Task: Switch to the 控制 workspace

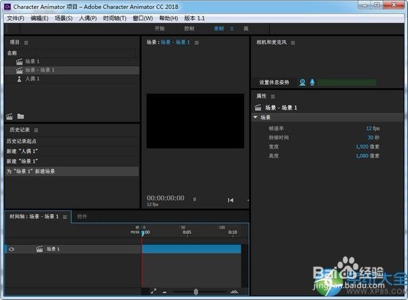Action: [x=189, y=29]
